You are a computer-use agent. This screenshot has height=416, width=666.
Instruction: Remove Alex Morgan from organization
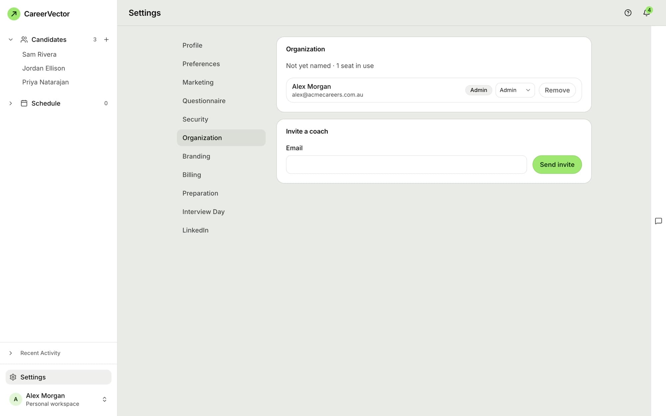557,90
